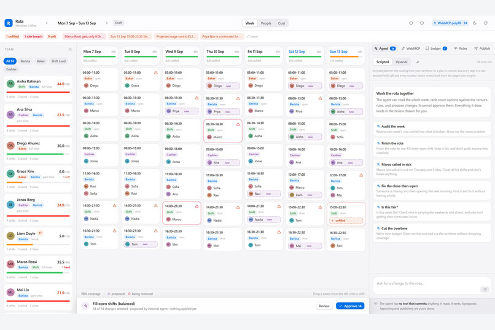Toggle dark mode with the moon icon
The width and height of the screenshot is (495, 330).
(x=475, y=23)
